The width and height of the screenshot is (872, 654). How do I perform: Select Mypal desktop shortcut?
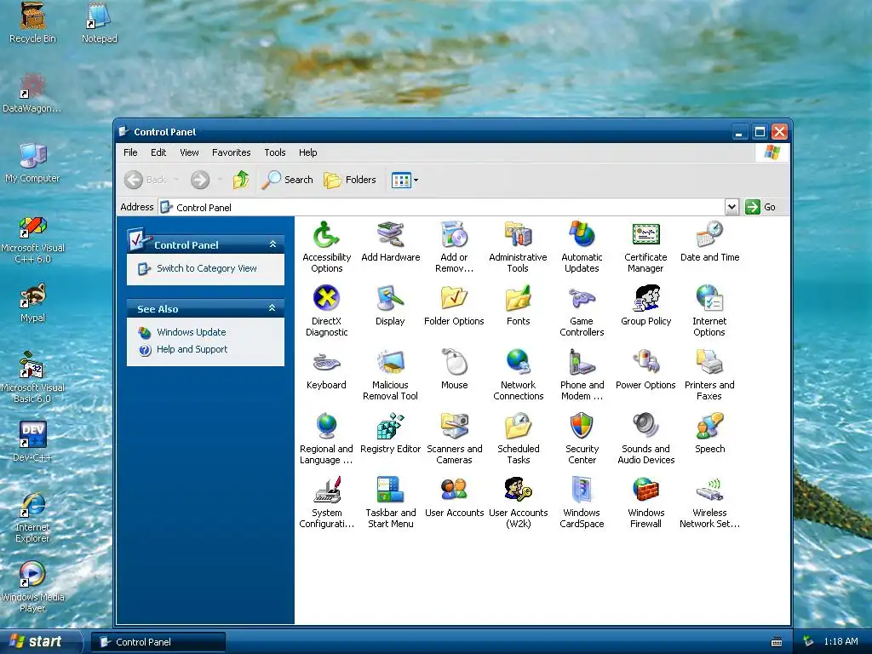click(32, 302)
